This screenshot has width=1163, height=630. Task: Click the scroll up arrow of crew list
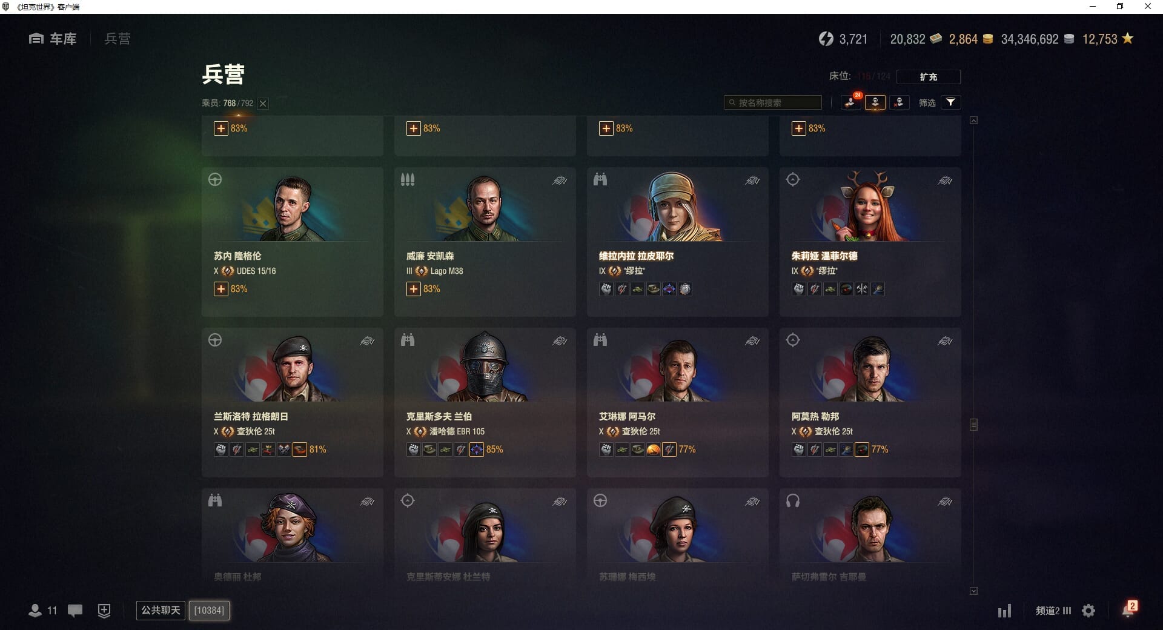(x=973, y=121)
